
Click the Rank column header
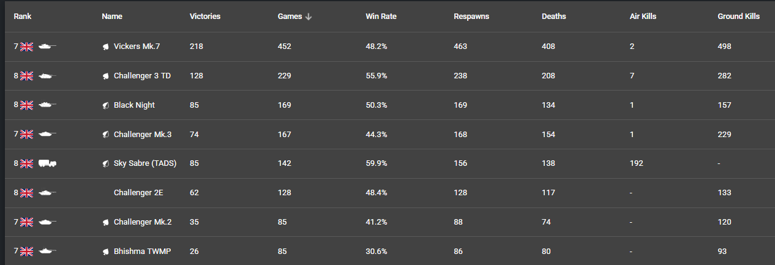pyautogui.click(x=23, y=17)
